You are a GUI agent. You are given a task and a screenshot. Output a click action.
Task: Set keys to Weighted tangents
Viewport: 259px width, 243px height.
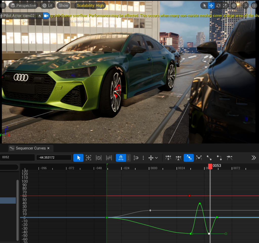click(229, 158)
